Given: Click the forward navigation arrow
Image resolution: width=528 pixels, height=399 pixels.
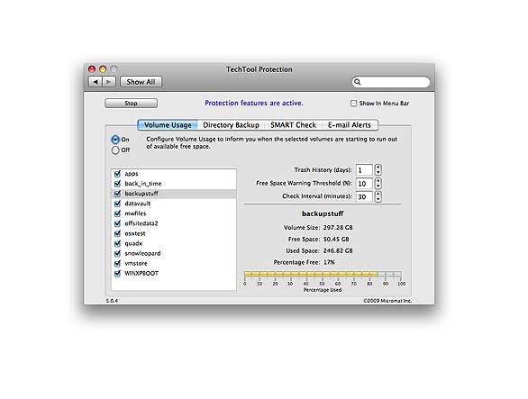Looking at the screenshot, I should [x=109, y=82].
